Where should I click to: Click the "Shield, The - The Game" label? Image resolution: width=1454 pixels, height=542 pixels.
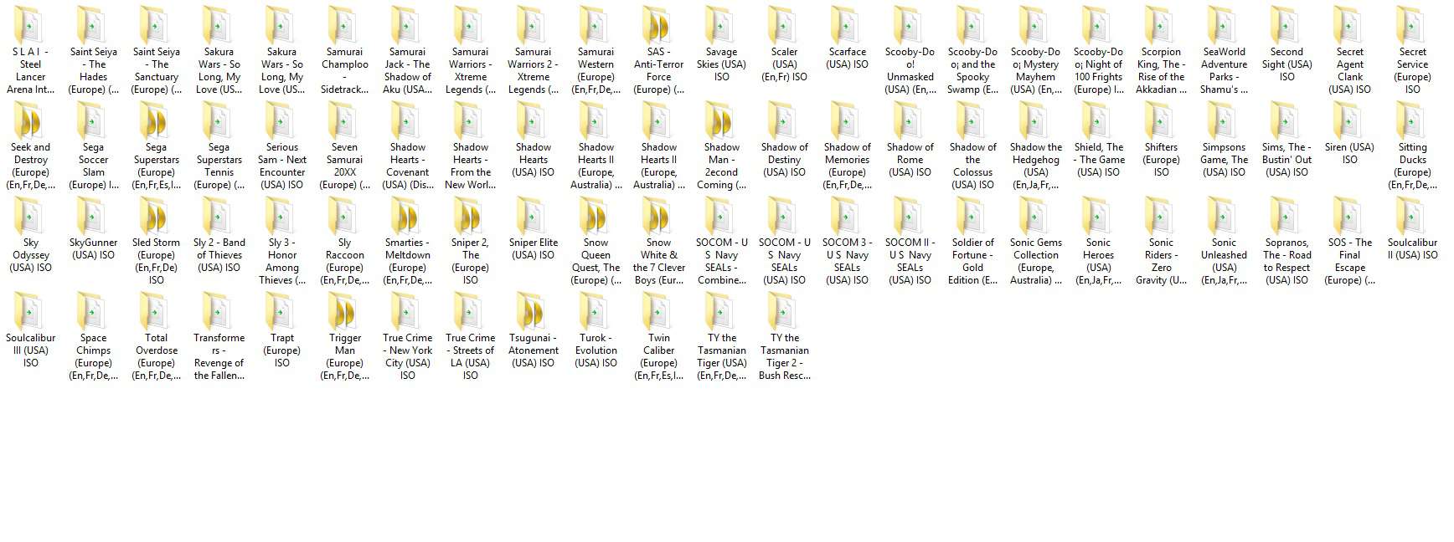pos(1098,160)
